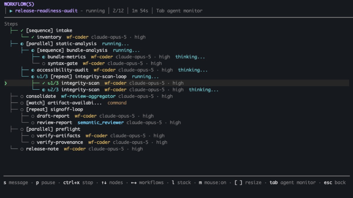The width and height of the screenshot is (353, 198).
Task: Click the Steps section label
Action: pos(11,24)
